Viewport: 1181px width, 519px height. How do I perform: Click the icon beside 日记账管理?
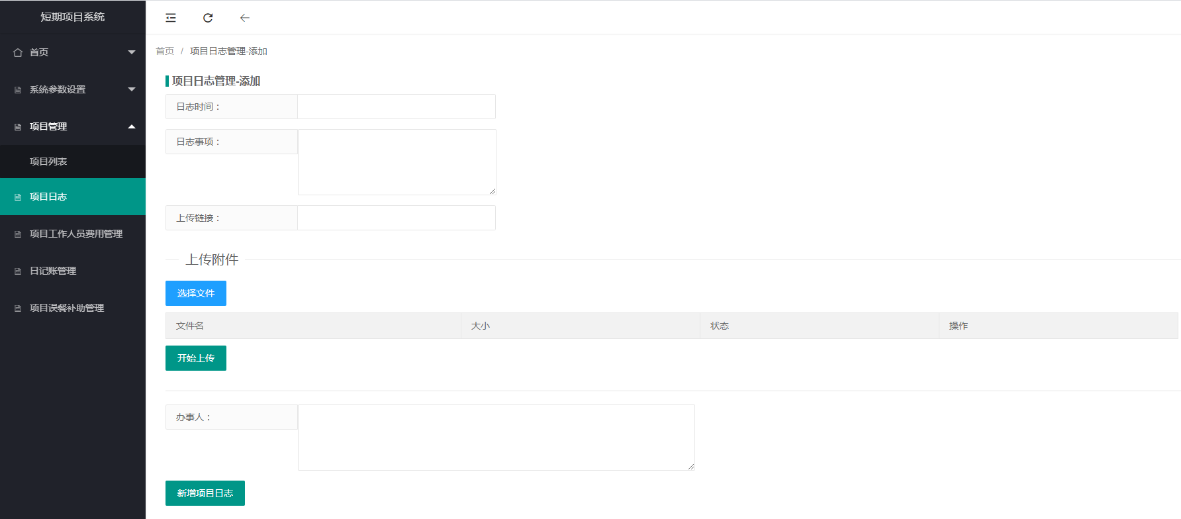pos(18,271)
